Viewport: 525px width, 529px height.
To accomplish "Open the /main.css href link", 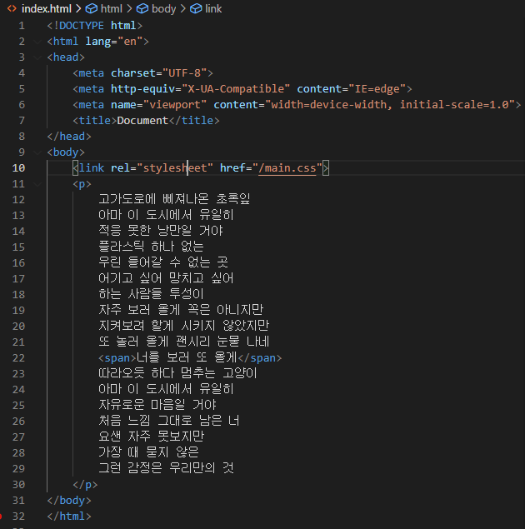I will tap(287, 168).
